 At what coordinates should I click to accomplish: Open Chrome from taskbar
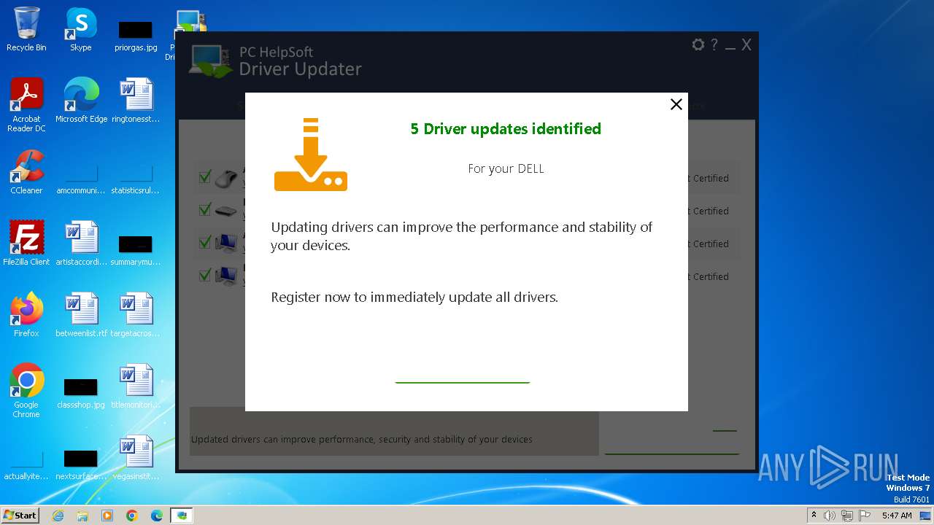132,516
